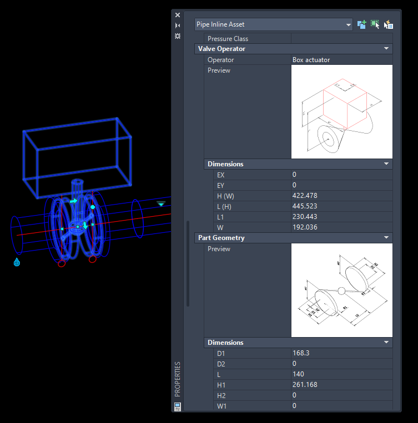
Task: Click the L (H) label
Action: click(224, 207)
